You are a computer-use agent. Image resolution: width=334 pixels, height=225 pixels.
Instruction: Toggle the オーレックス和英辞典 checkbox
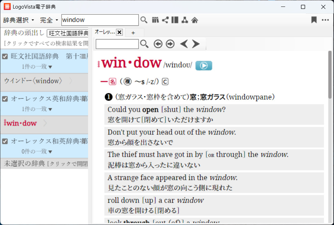(x=5, y=141)
